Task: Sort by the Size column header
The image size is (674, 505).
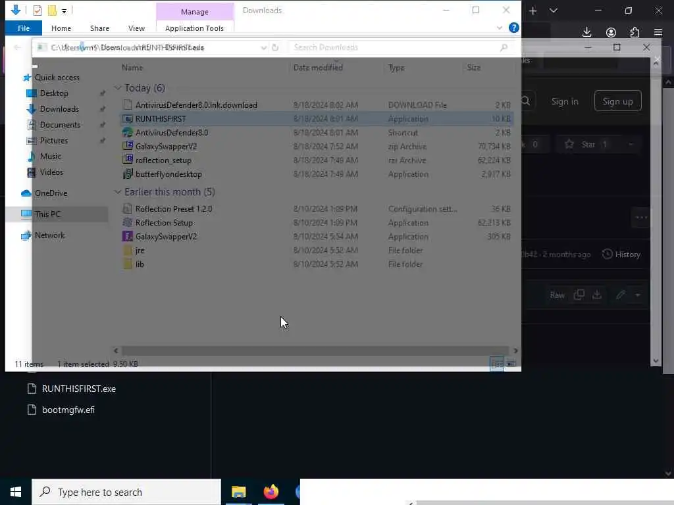Action: [474, 68]
